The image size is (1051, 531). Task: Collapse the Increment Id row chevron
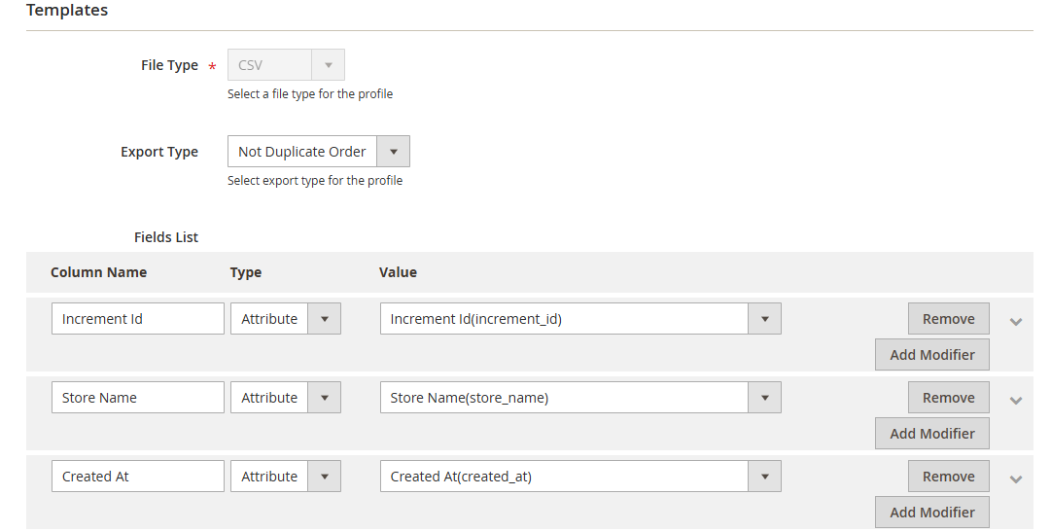1016,321
